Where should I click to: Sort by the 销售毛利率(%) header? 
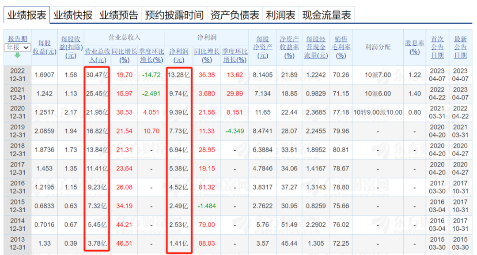[x=341, y=47]
